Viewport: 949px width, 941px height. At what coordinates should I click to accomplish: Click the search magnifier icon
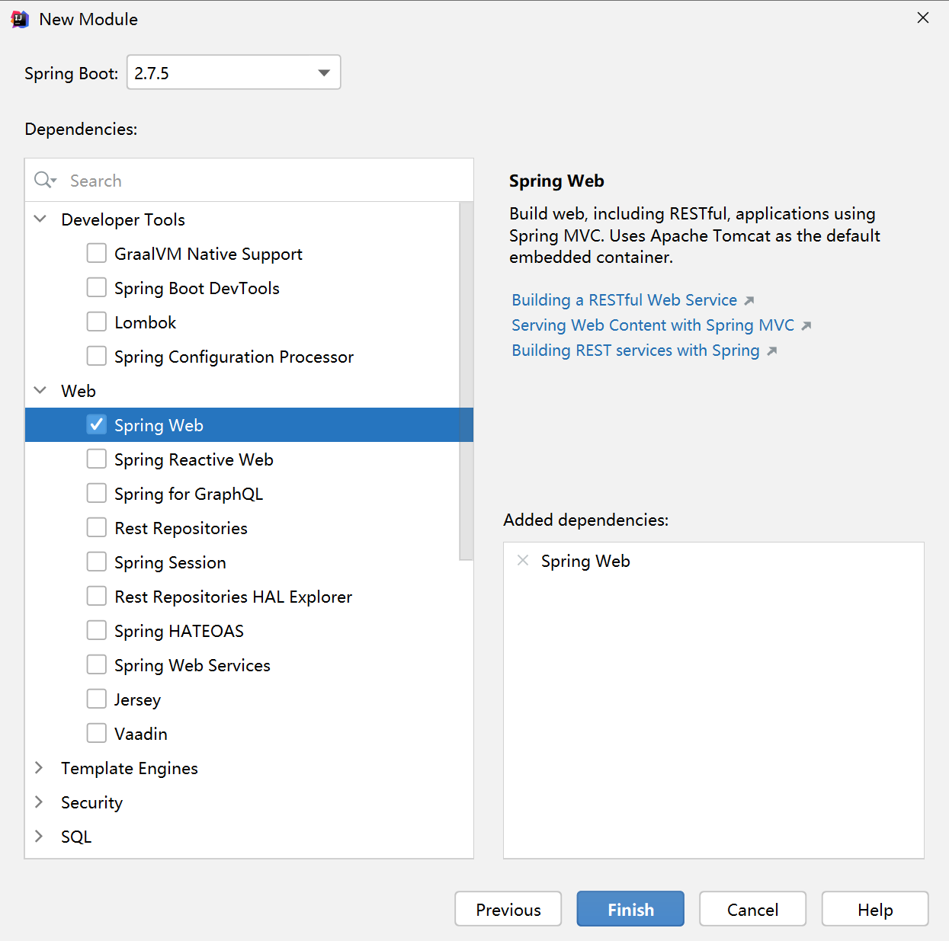tap(45, 180)
